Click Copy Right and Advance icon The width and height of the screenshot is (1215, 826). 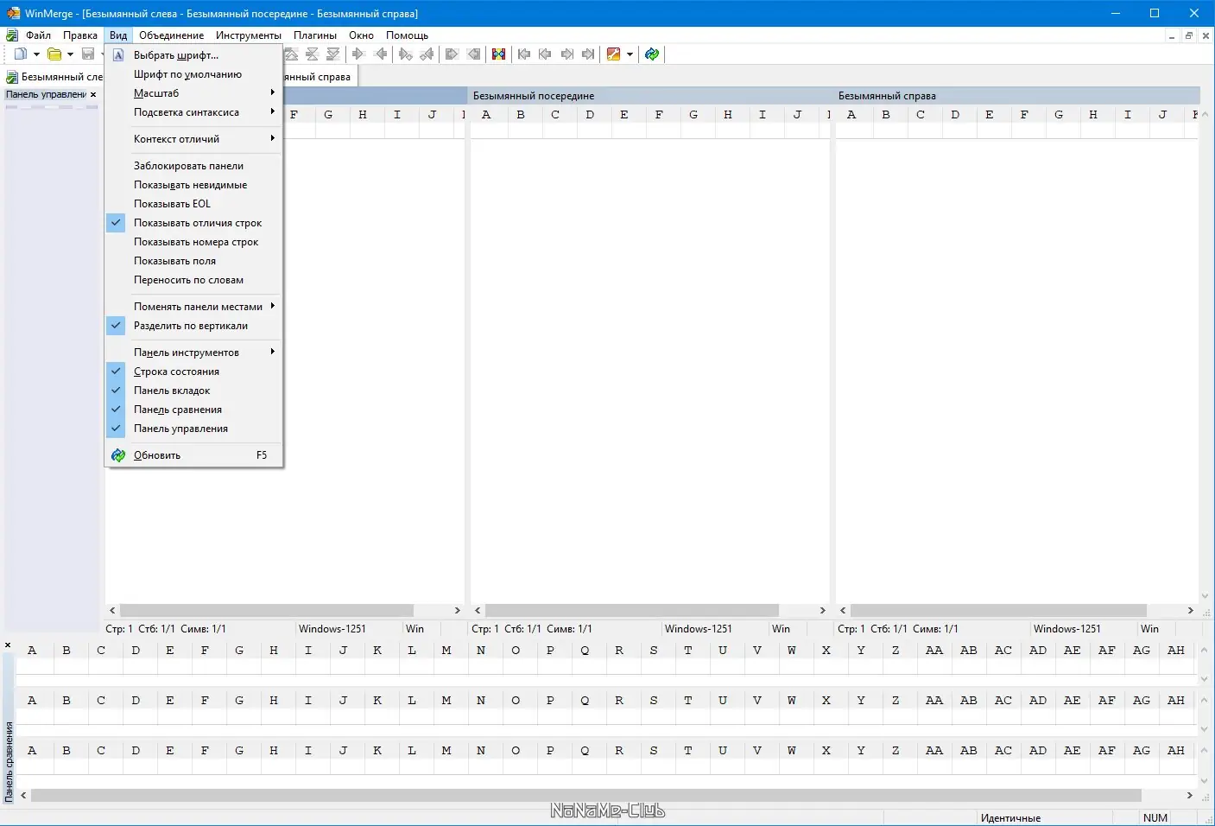pos(406,54)
